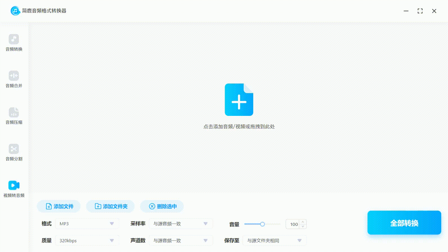This screenshot has height=252, width=448.
Task: Open the 音频合并 audio merge module
Action: click(x=14, y=79)
